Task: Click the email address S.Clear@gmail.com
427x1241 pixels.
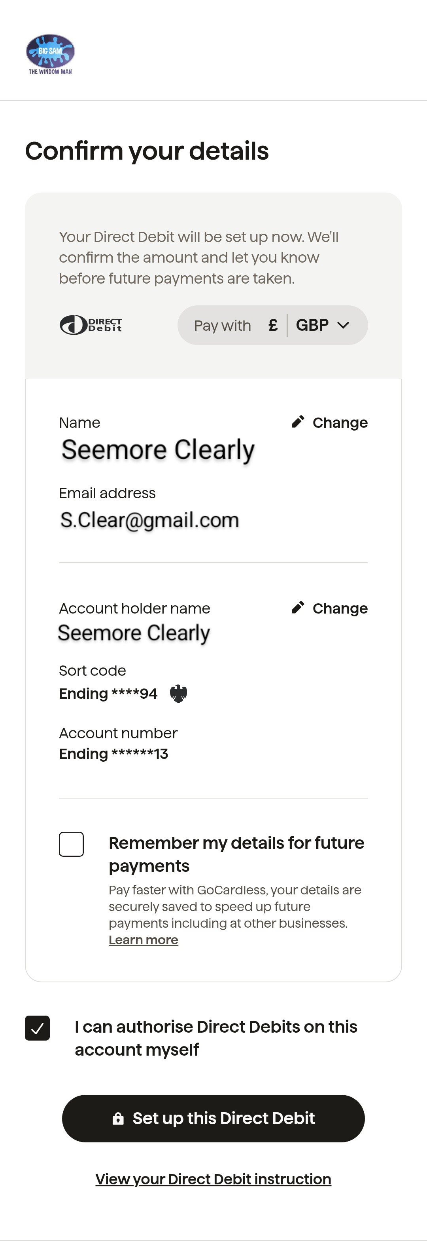Action: click(x=149, y=520)
